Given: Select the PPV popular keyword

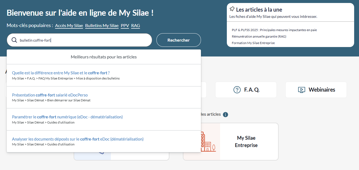Looking at the screenshot, I should point(125,26).
